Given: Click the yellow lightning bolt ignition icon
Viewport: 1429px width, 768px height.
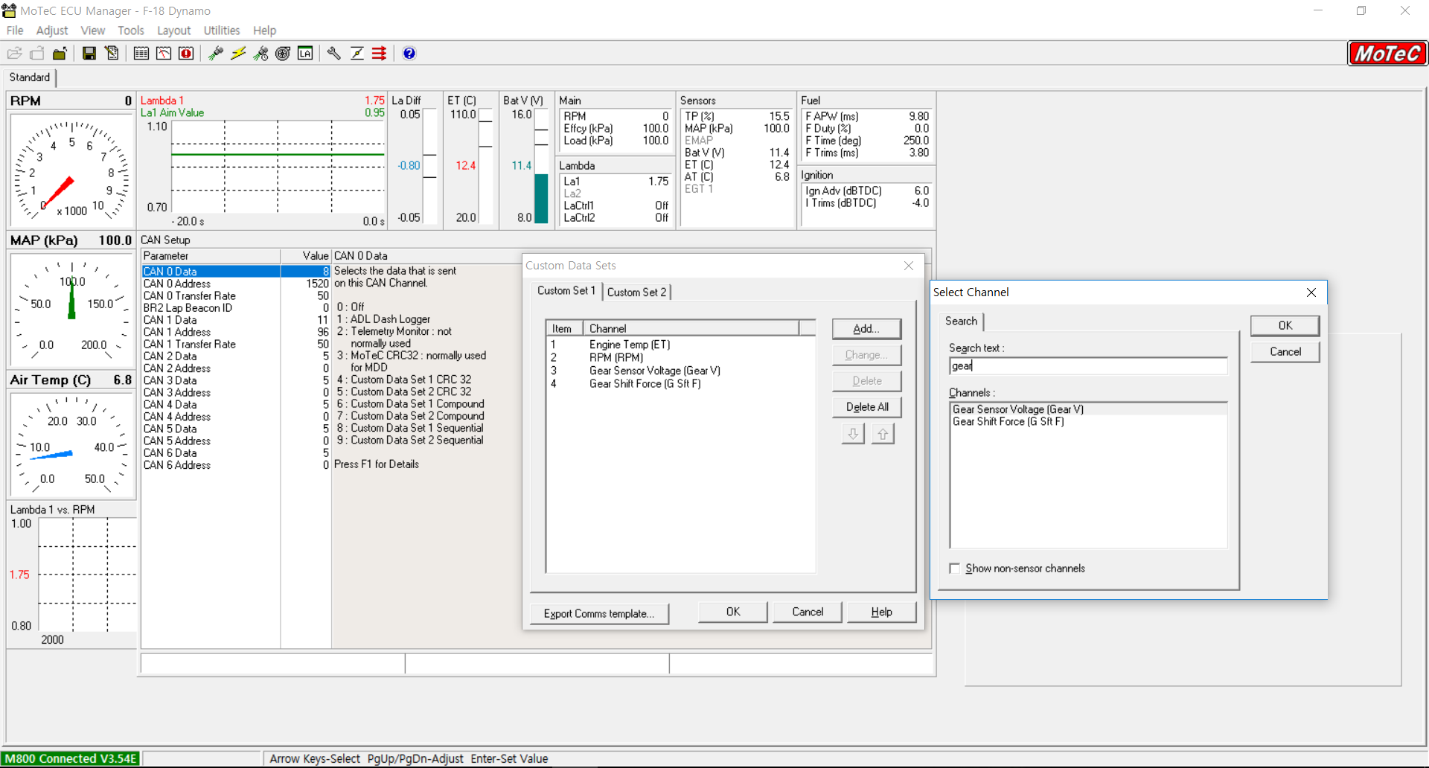Looking at the screenshot, I should (238, 54).
